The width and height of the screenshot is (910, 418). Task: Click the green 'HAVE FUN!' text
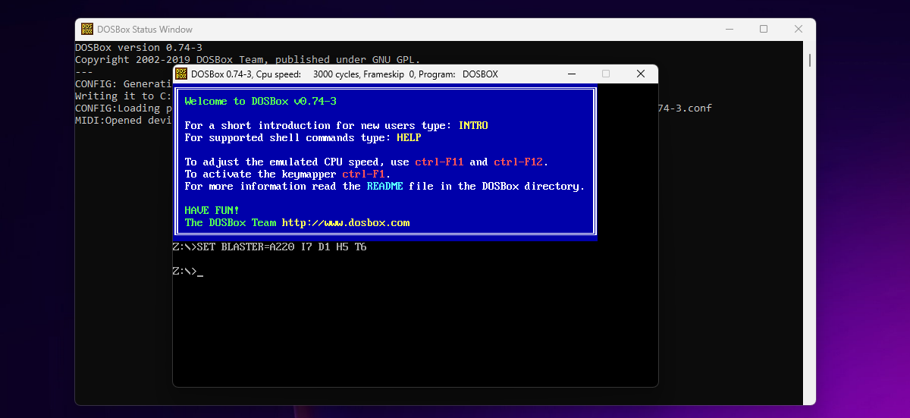tap(212, 210)
